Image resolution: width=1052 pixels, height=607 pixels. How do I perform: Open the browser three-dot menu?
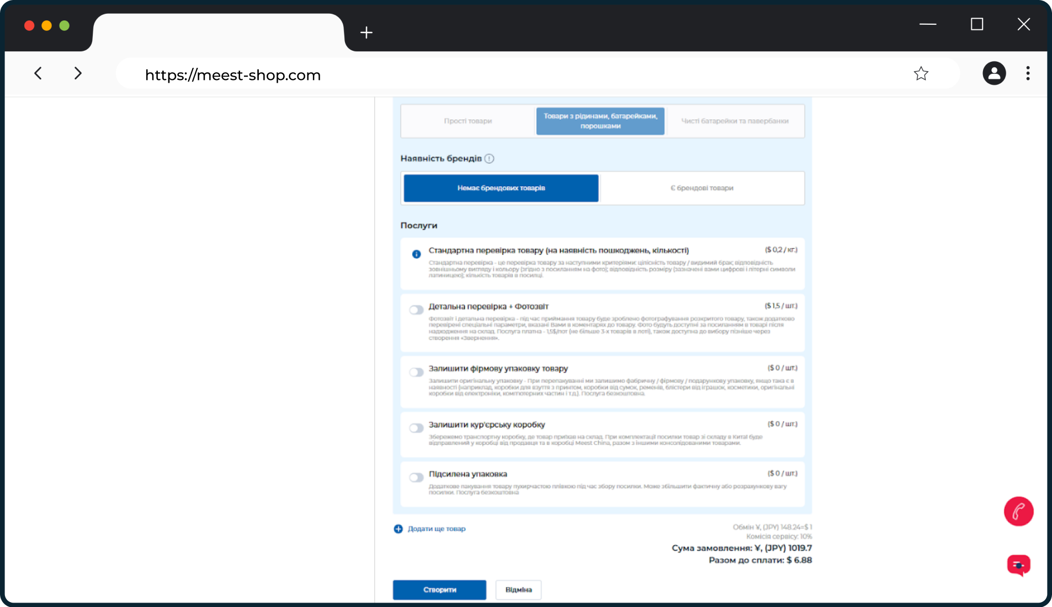click(x=1028, y=73)
